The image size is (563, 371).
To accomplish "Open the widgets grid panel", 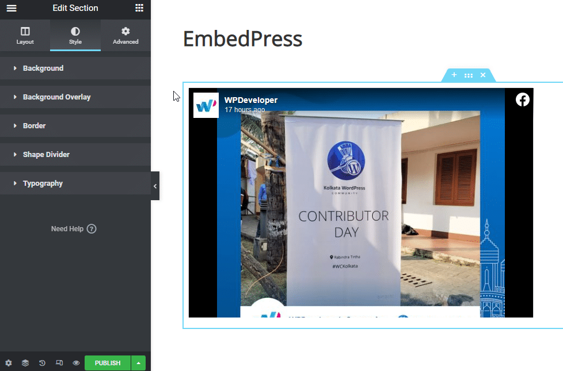I will 139,8.
